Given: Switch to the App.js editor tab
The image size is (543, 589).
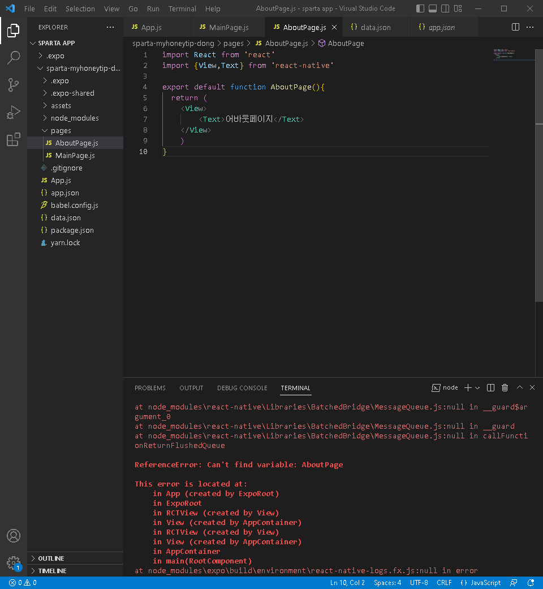Looking at the screenshot, I should coord(157,27).
